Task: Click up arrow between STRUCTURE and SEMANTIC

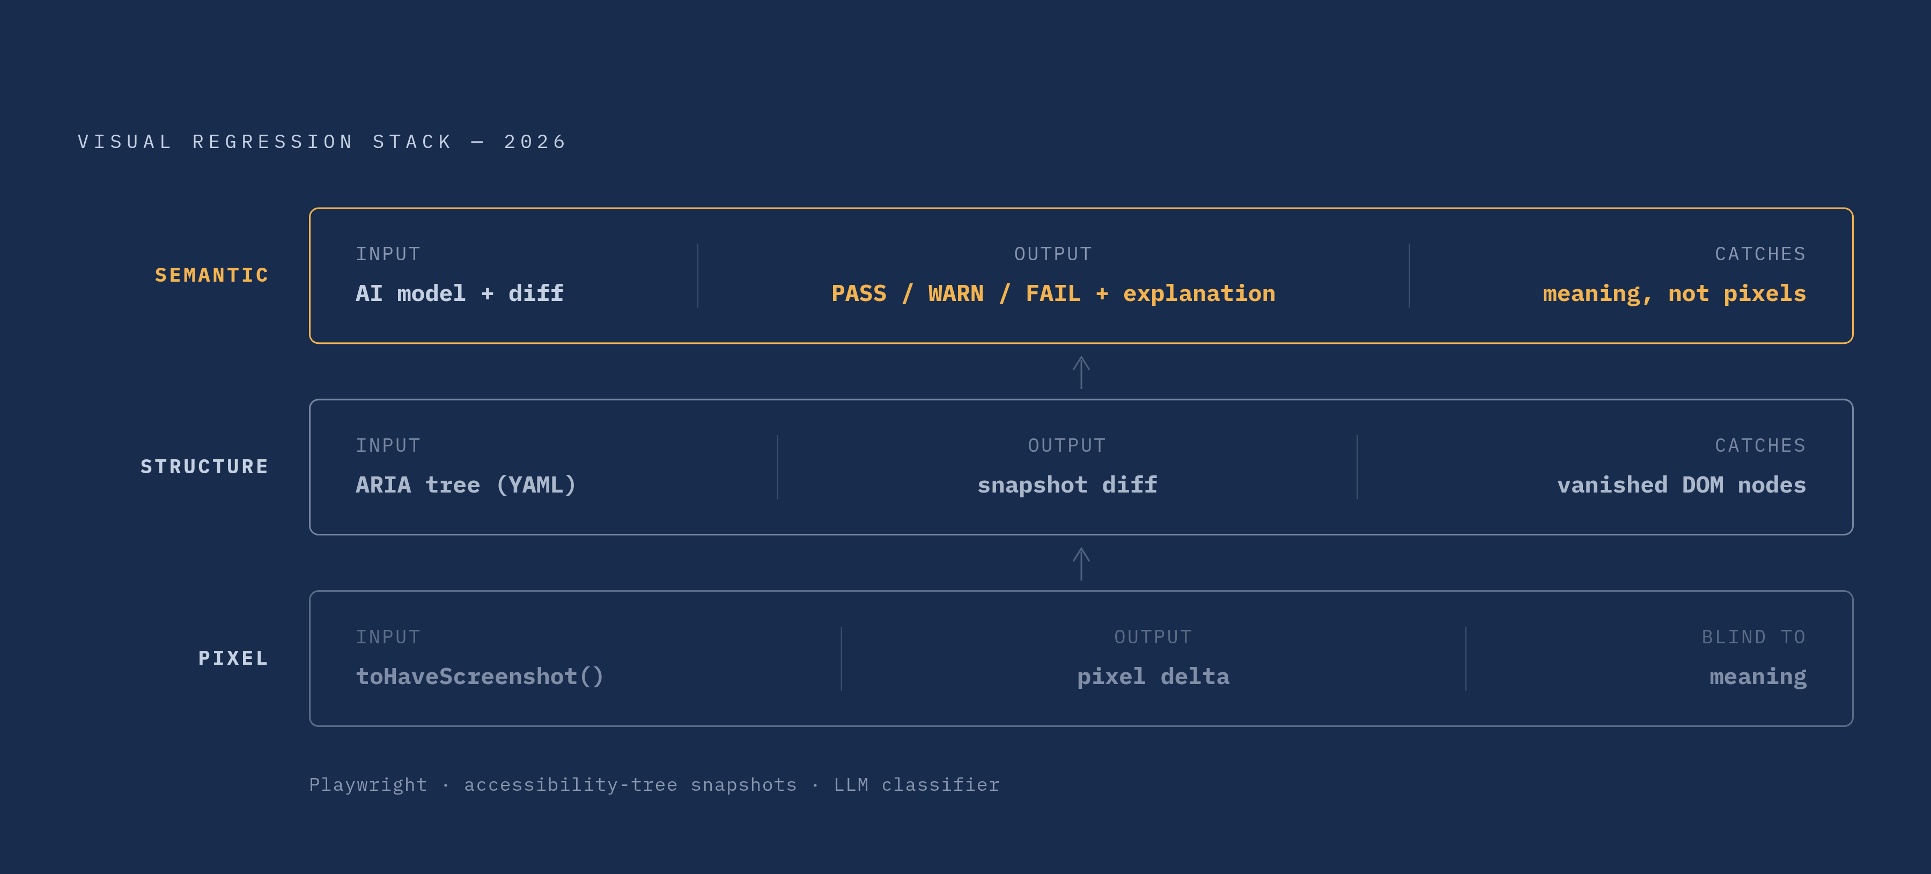Action: [1081, 372]
